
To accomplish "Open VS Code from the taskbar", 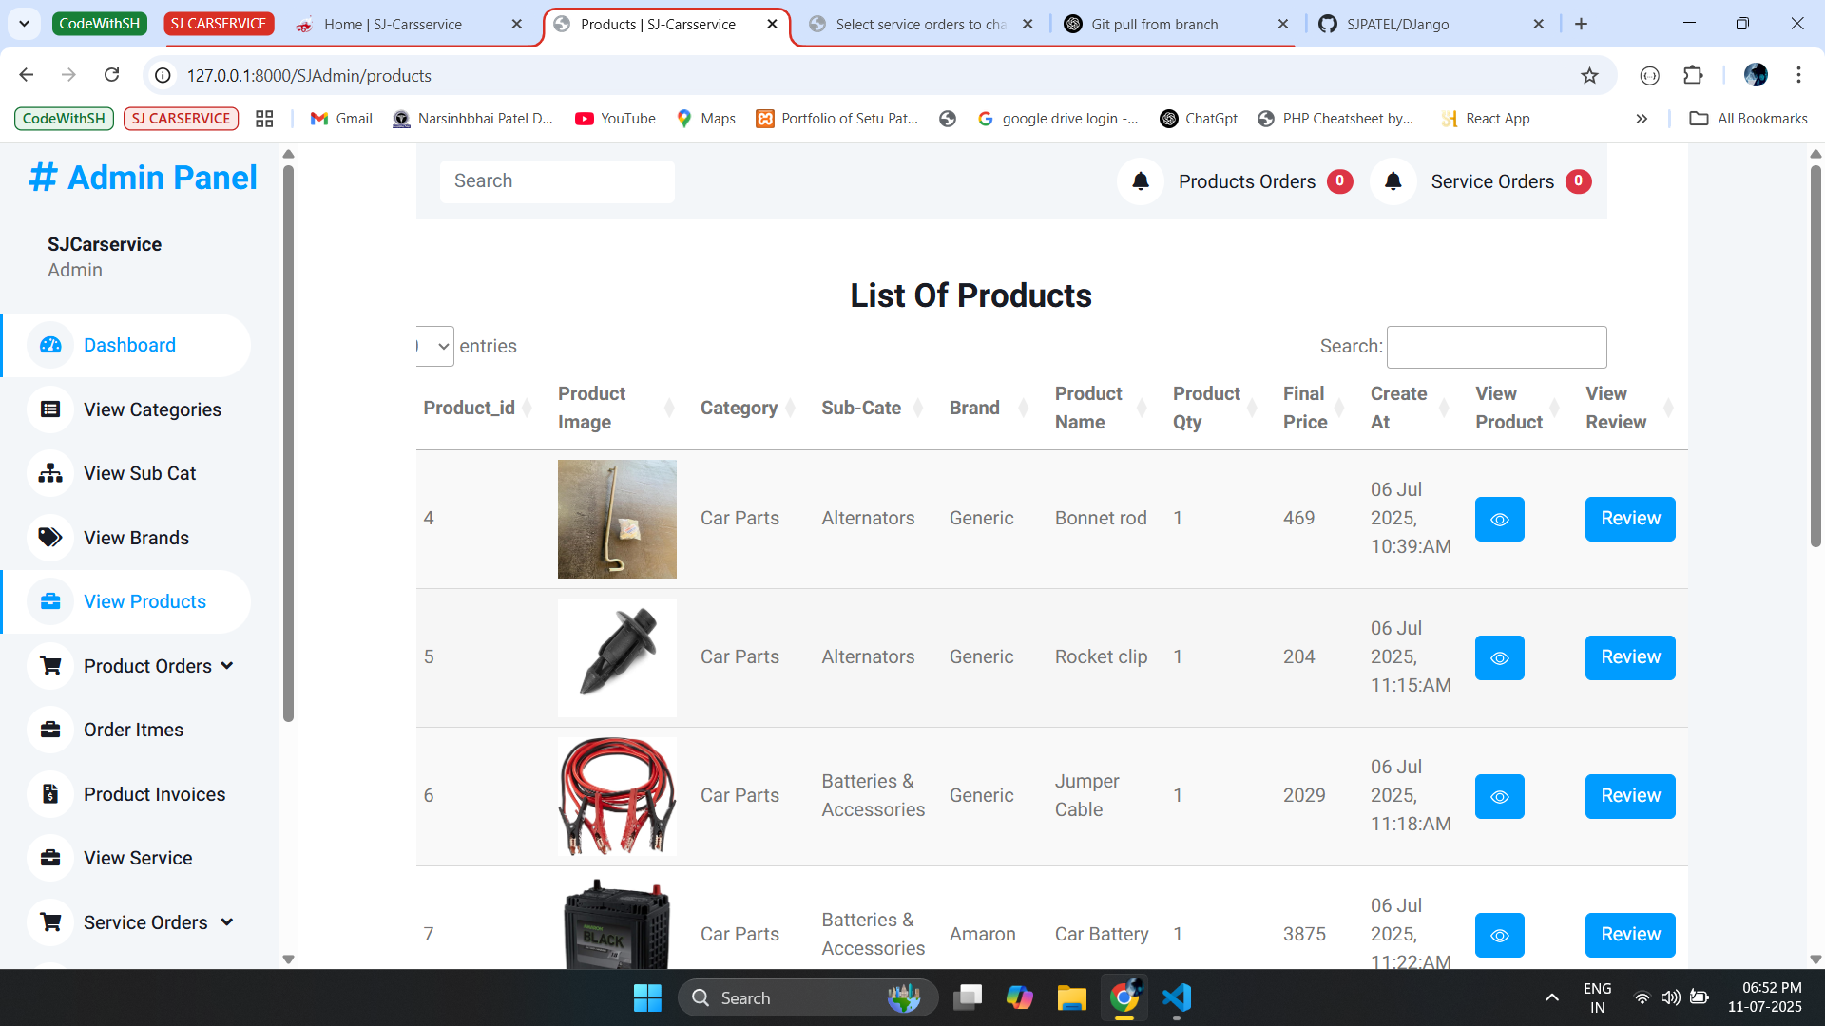I will 1177,997.
